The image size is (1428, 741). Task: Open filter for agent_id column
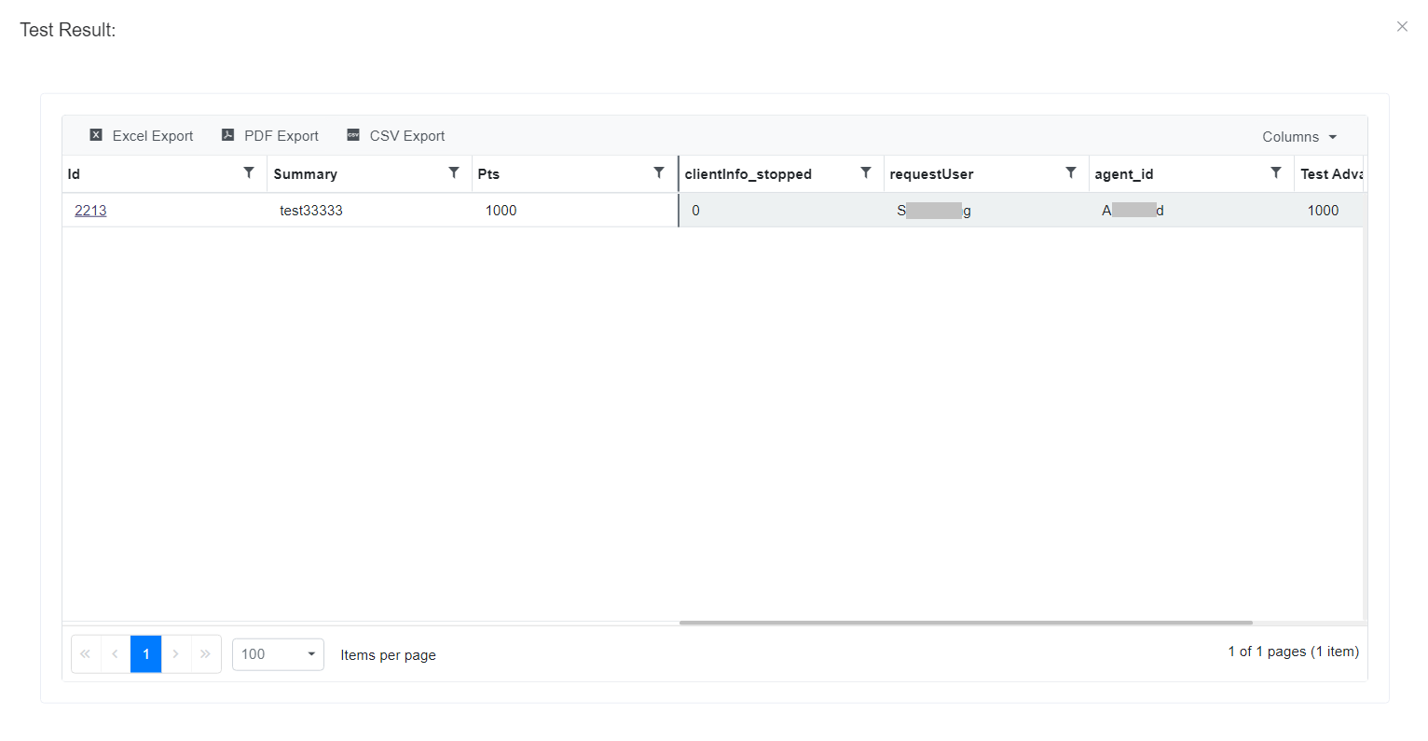pyautogui.click(x=1276, y=173)
